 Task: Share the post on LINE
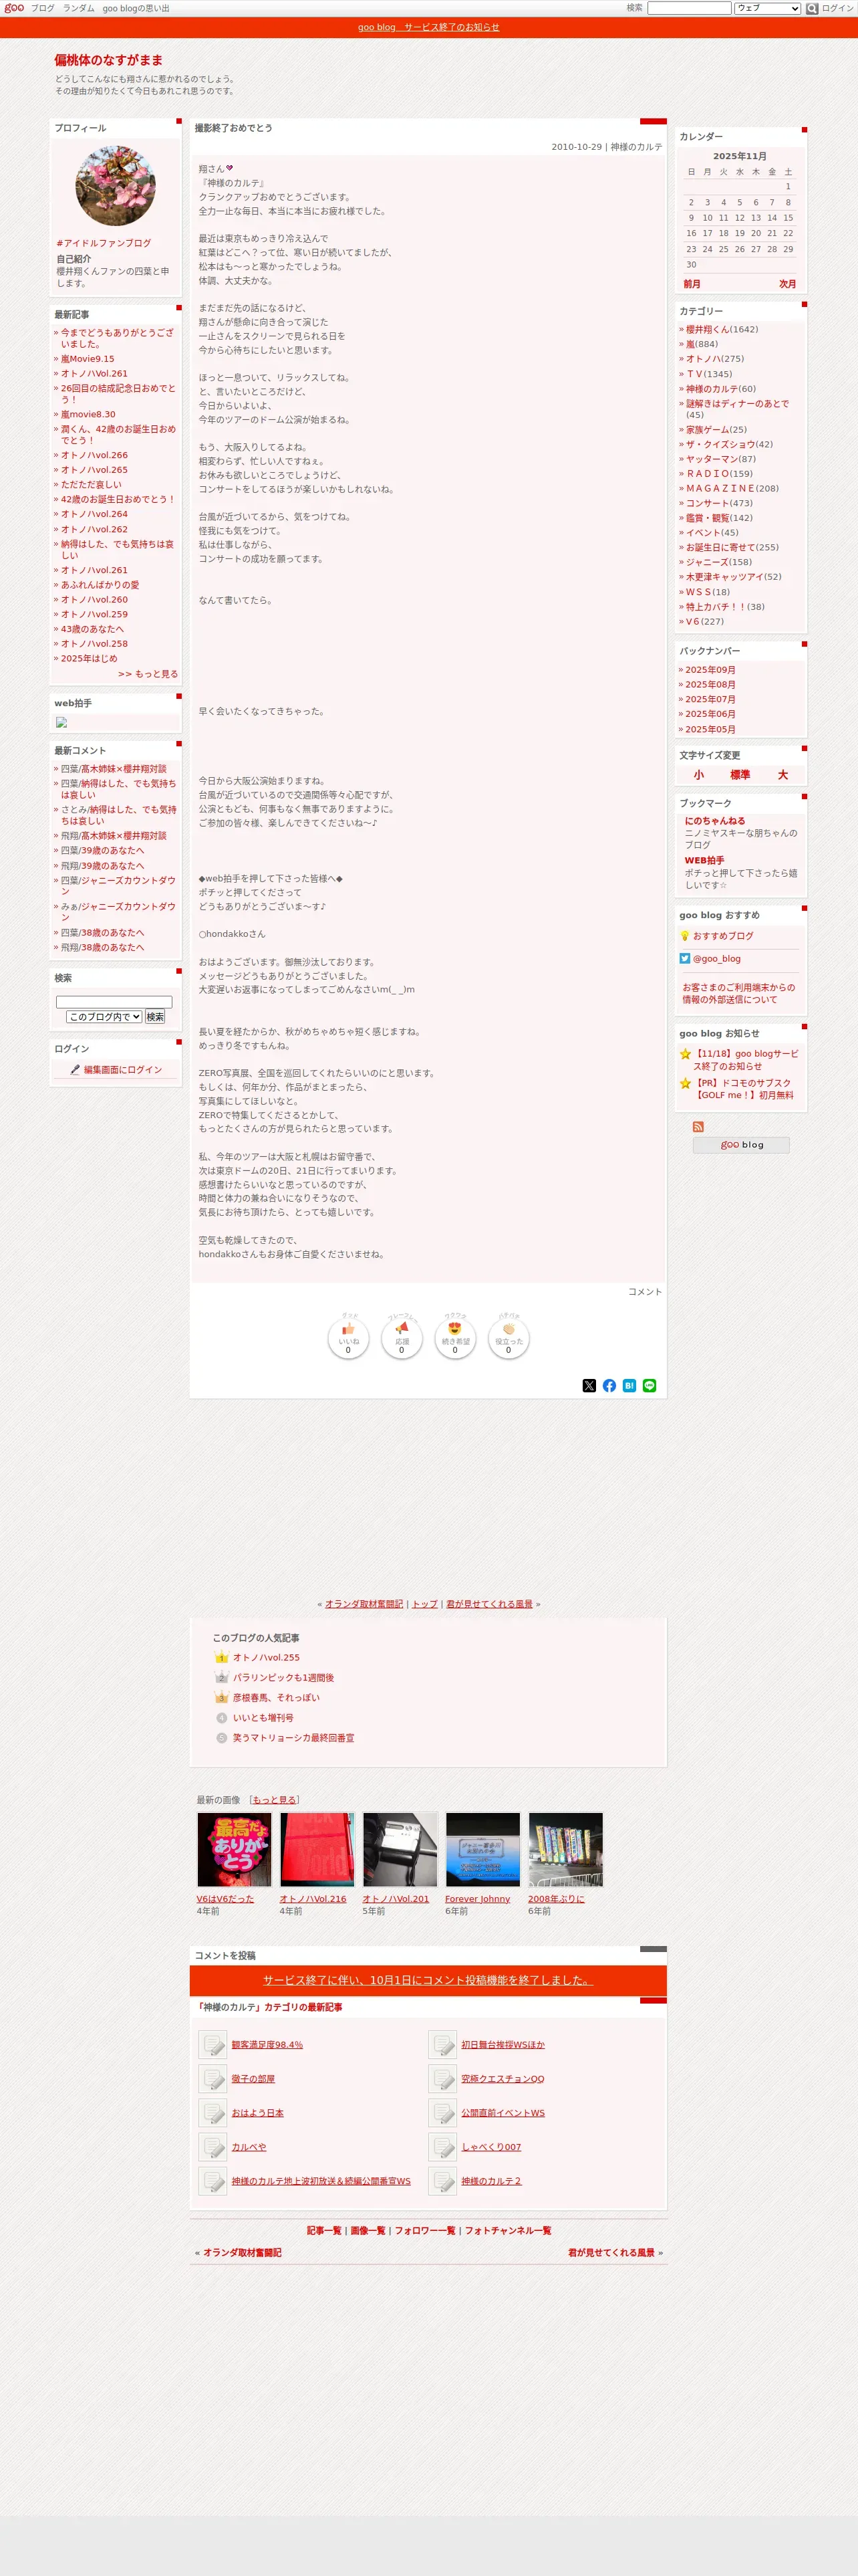point(650,1385)
